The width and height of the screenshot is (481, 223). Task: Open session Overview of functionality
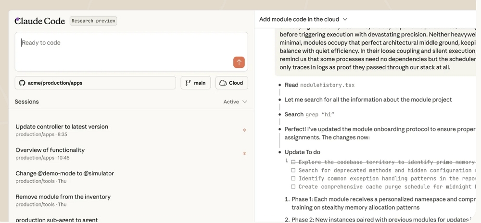[x=131, y=153]
